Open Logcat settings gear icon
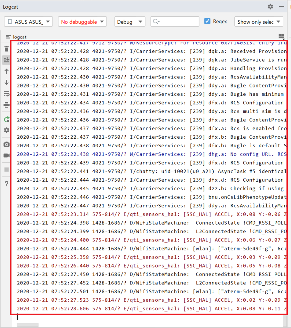Image resolution: width=291 pixels, height=328 pixels. point(270,7)
